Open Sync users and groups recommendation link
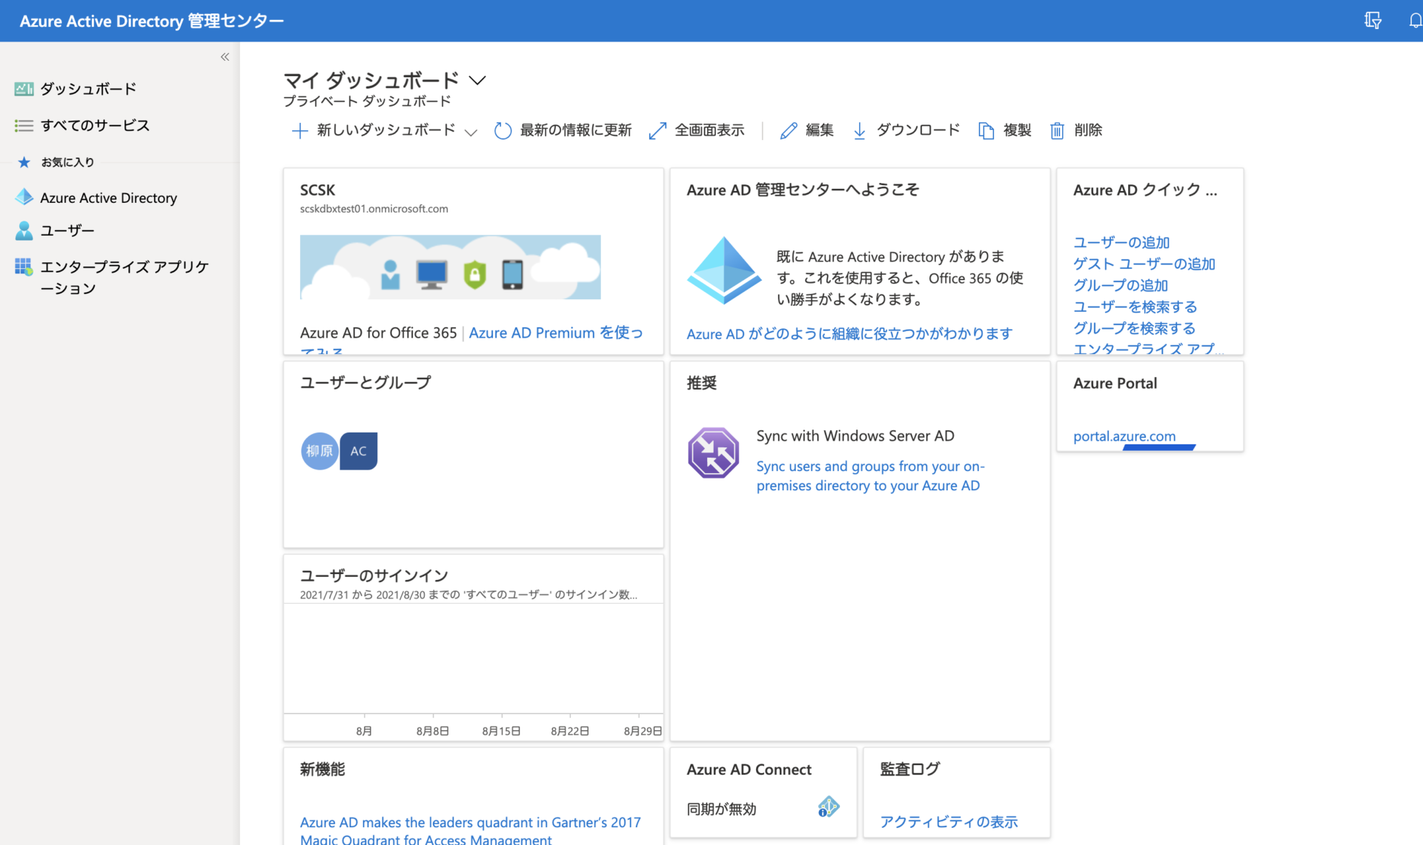The image size is (1423, 845). pos(870,476)
